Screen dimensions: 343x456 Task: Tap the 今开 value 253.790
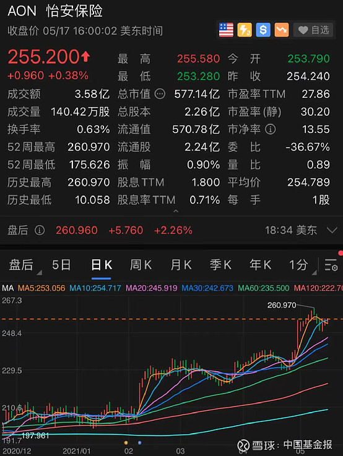[x=309, y=59]
